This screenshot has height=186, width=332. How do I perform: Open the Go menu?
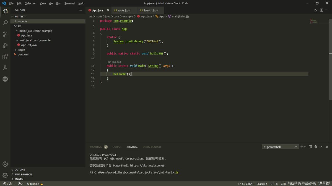51,3
